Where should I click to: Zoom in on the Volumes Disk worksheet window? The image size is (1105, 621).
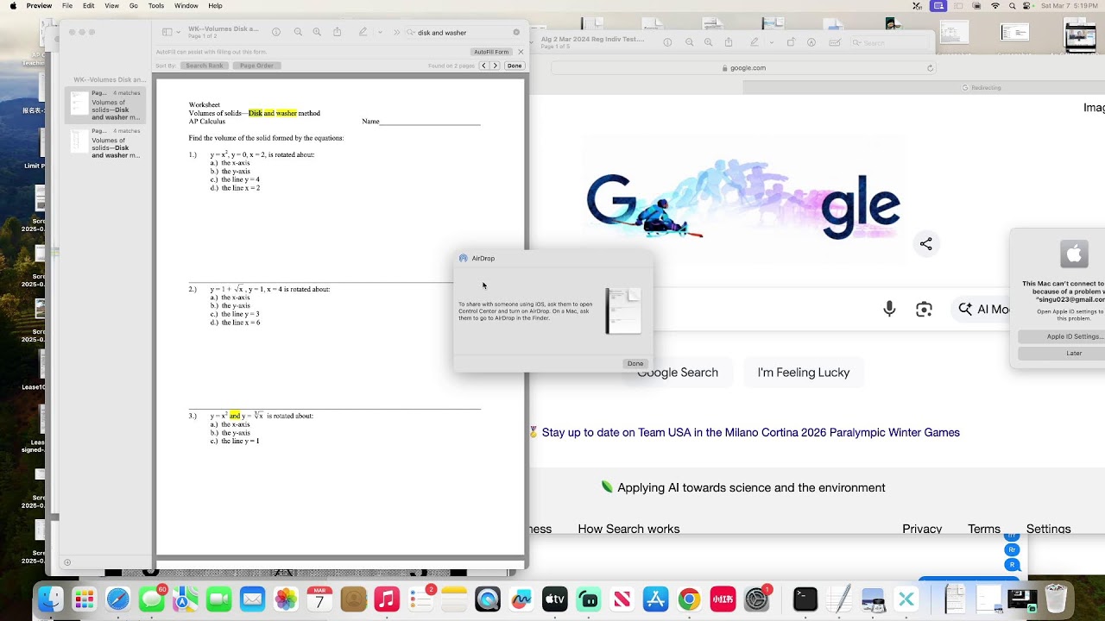pos(317,32)
